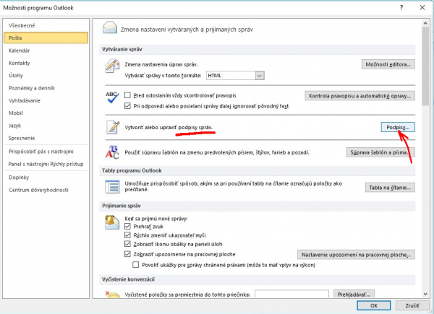Open the Doplnky category
This screenshot has width=434, height=314.
coord(46,178)
